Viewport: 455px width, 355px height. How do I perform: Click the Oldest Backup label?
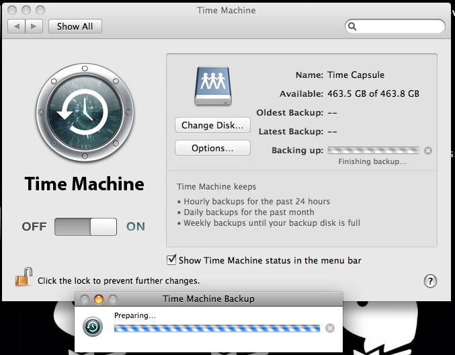290,113
